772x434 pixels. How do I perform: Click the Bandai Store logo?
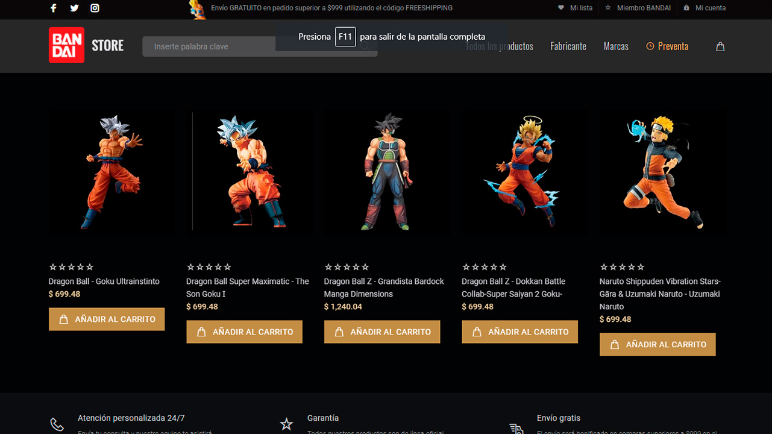click(86, 45)
